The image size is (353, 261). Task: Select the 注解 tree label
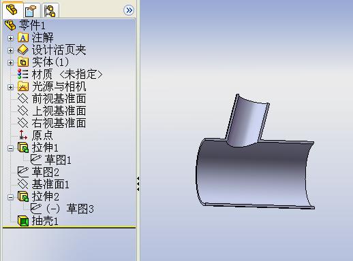(42, 37)
